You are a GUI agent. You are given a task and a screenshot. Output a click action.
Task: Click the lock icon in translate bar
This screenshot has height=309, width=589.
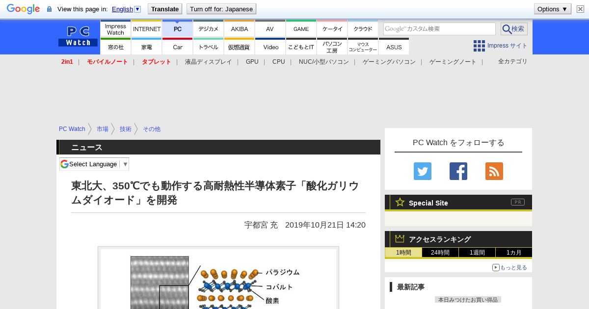49,9
